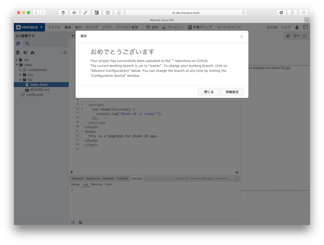Image resolution: width=324 pixels, height=245 pixels.
Task: Expand the preview pane with double-arrow icon
Action: (237, 173)
